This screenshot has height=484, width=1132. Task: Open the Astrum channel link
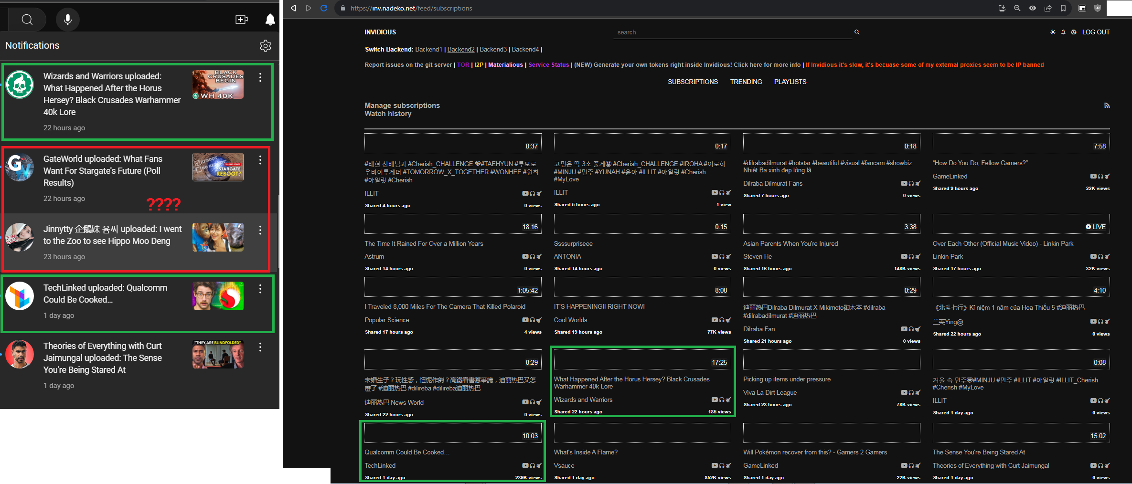point(374,256)
